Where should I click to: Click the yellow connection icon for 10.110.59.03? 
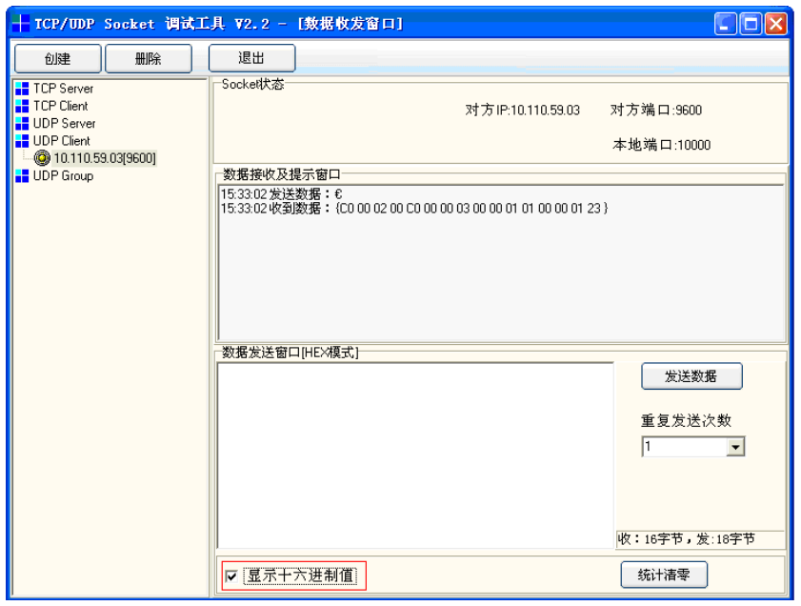41,158
